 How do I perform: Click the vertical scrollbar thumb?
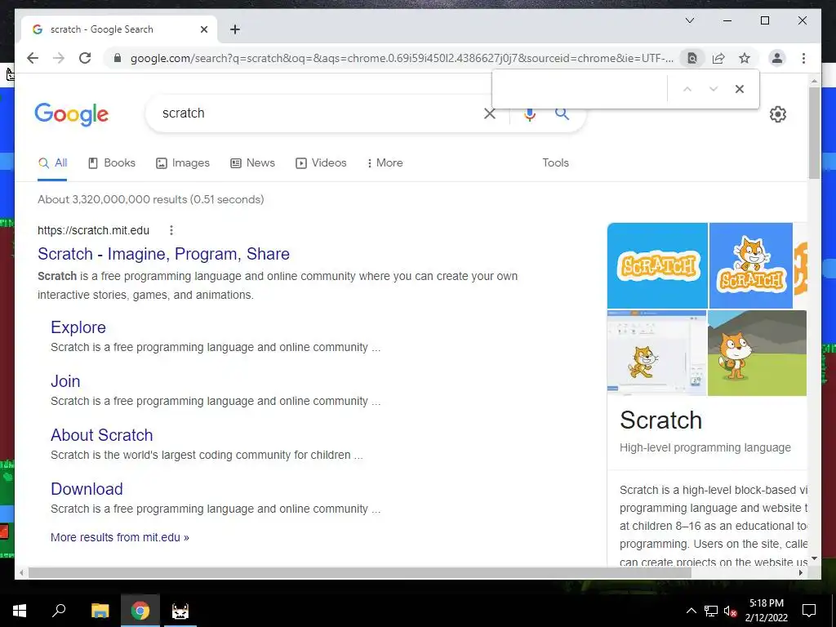[814, 133]
